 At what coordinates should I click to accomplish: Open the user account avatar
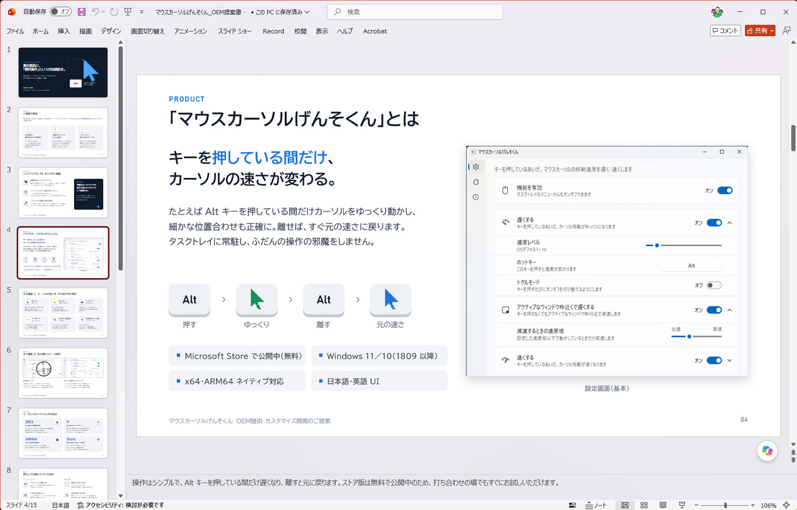coord(717,12)
